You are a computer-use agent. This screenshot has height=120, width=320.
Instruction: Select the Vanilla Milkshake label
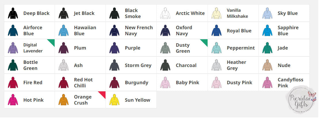[x=237, y=13]
